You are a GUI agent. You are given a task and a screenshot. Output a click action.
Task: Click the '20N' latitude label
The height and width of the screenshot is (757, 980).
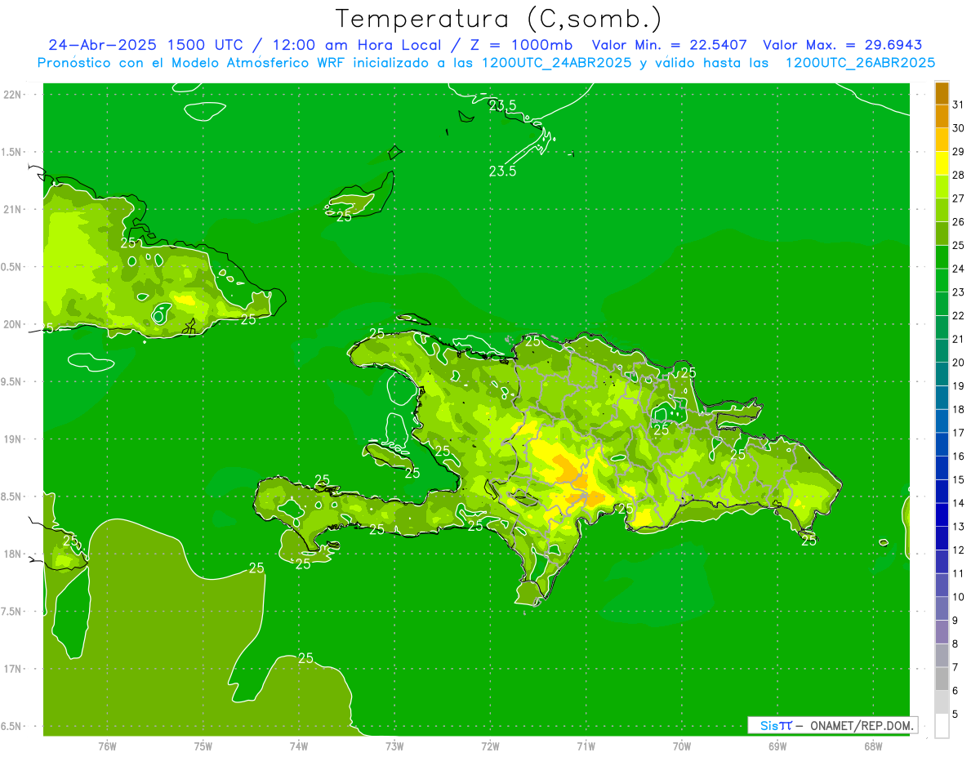pos(14,324)
